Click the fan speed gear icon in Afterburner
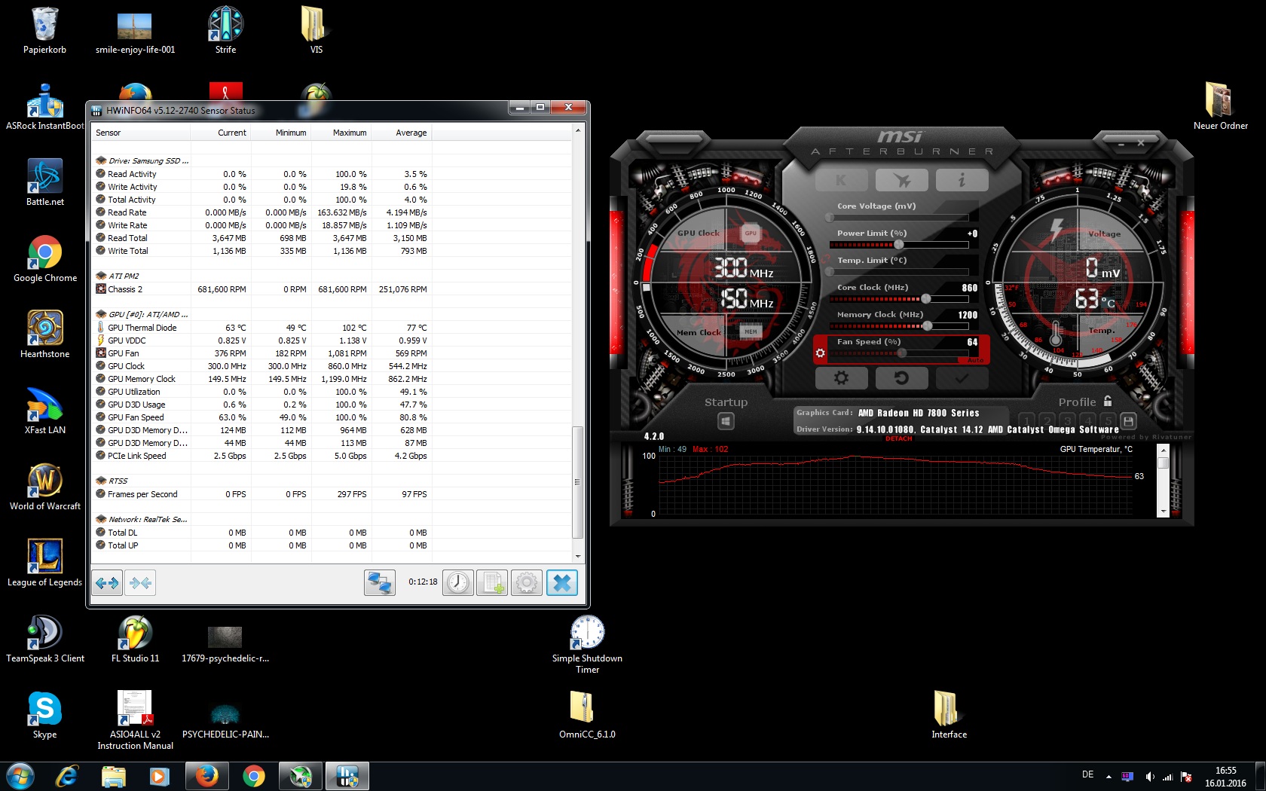 [821, 353]
